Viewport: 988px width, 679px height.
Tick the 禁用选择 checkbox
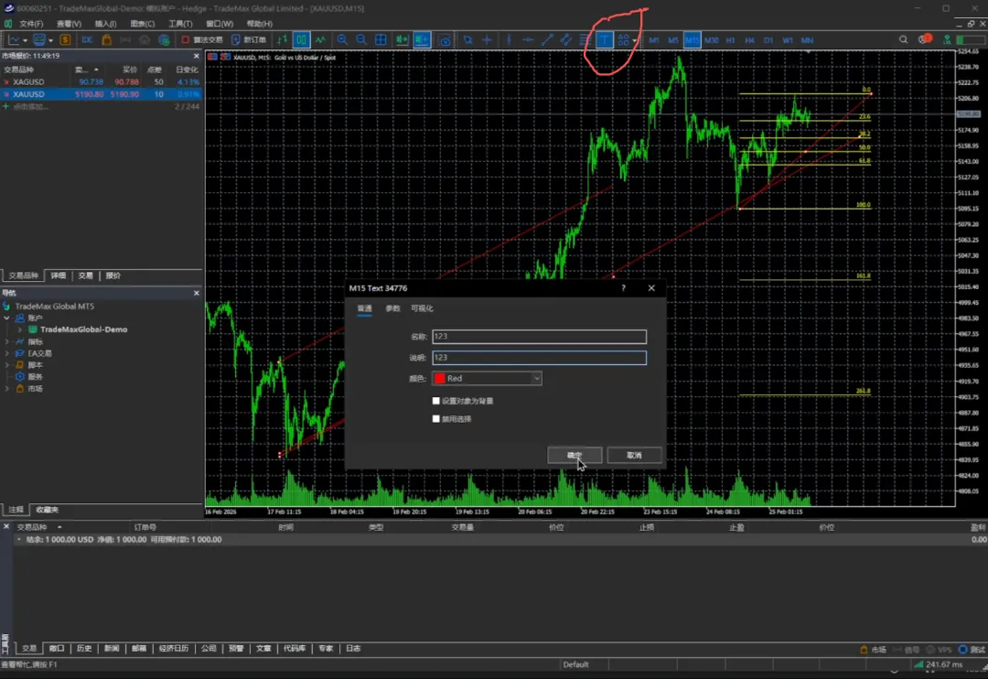436,419
